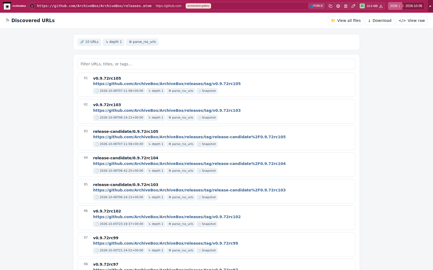Screen dimensions: 433x270
Task: Select the 2026 1 timeline entry
Action: tap(395, 6)
